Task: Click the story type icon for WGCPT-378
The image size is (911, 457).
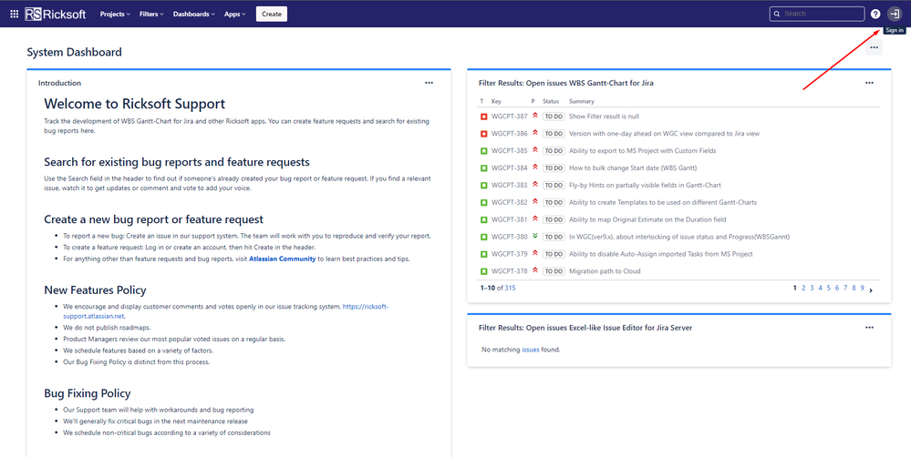Action: pyautogui.click(x=483, y=271)
